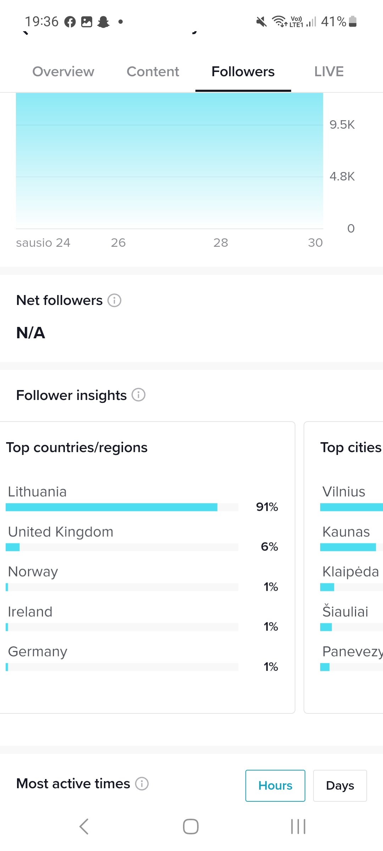The image size is (383, 851).
Task: Open the LIVE tab
Action: 329,72
